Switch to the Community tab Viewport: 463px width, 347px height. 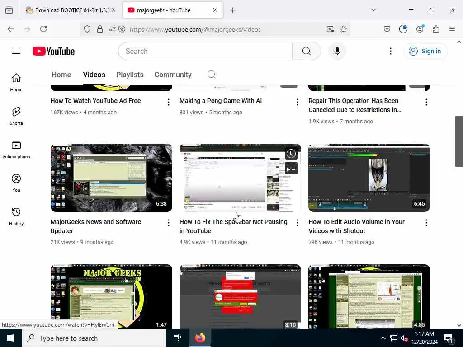coord(173,75)
